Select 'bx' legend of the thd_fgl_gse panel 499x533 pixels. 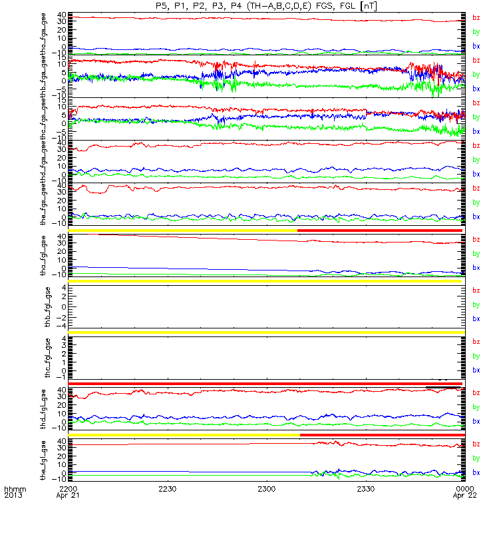coord(476,421)
